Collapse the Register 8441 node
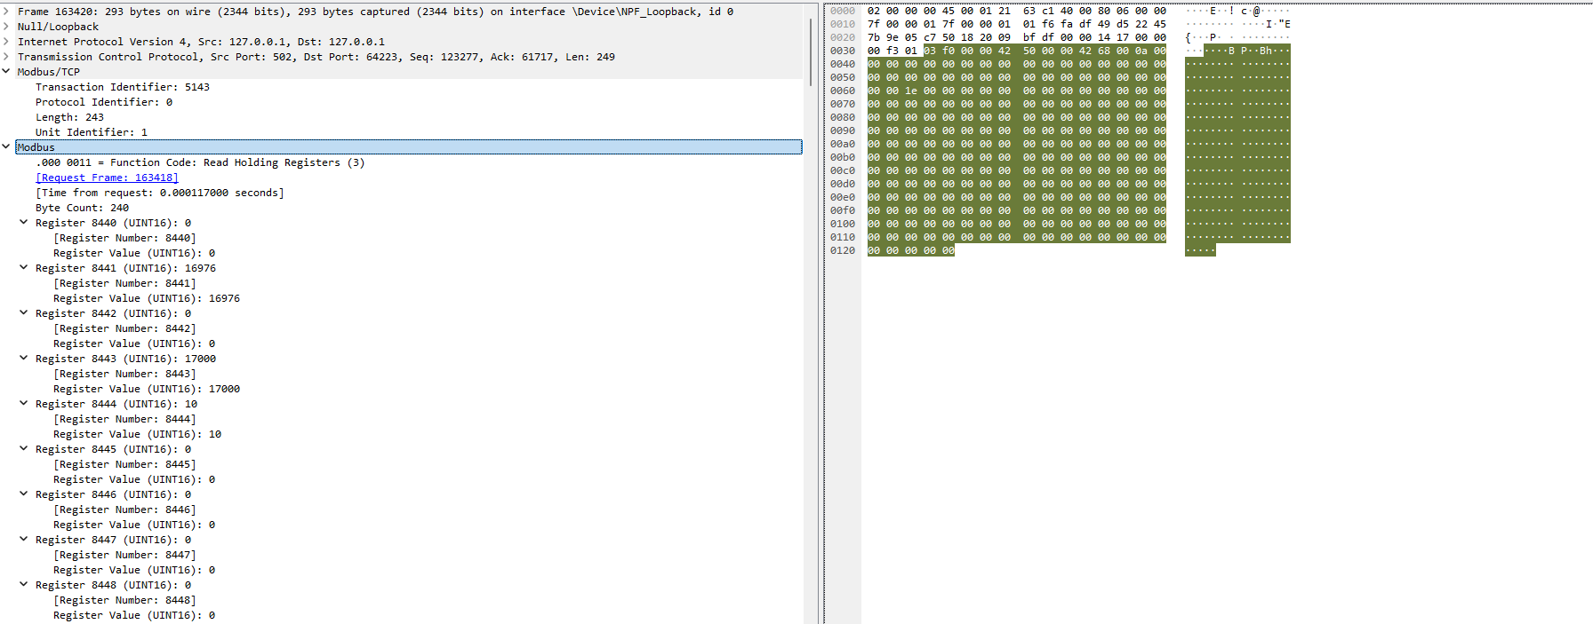Viewport: 1593px width, 624px height. click(x=24, y=268)
